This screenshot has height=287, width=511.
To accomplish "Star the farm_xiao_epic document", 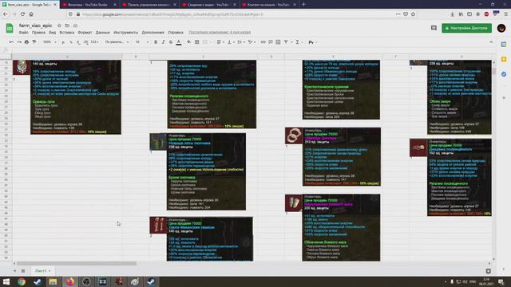I will [x=59, y=26].
